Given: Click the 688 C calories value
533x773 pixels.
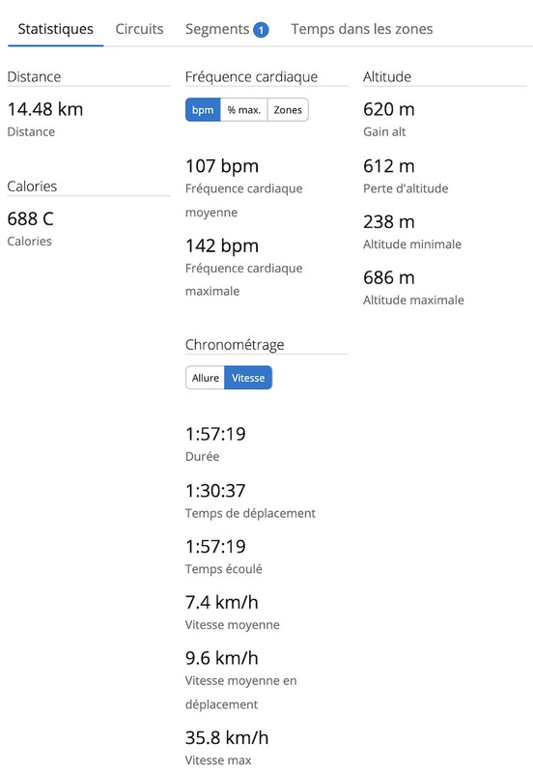Looking at the screenshot, I should pos(31,219).
